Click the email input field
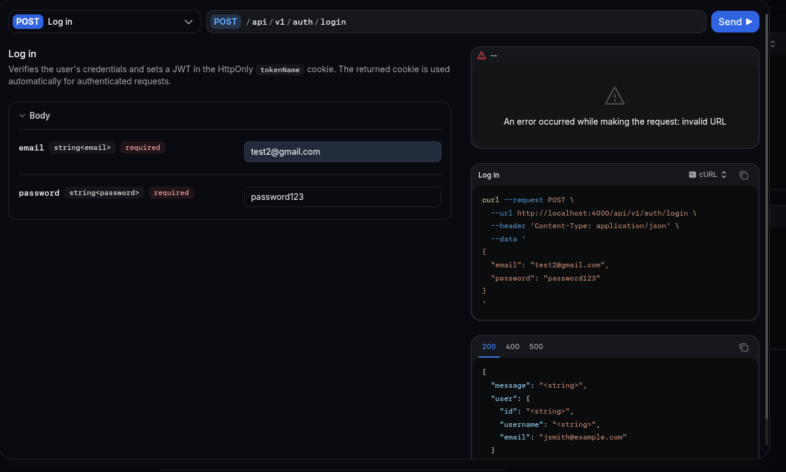Image resolution: width=786 pixels, height=472 pixels. pyautogui.click(x=342, y=152)
